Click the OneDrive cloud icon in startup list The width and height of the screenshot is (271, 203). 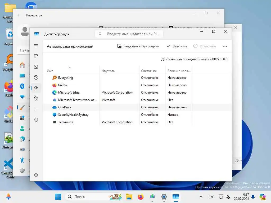[55, 107]
